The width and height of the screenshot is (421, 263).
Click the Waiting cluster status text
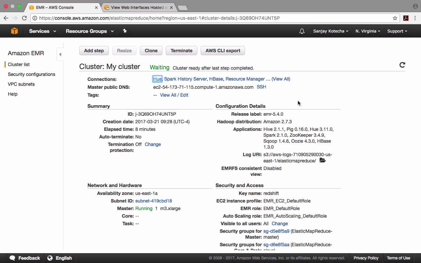pyautogui.click(x=160, y=67)
